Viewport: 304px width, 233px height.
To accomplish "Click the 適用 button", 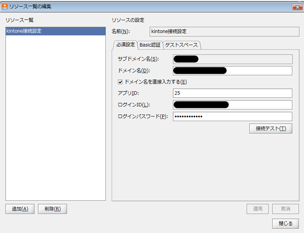I will (x=258, y=209).
